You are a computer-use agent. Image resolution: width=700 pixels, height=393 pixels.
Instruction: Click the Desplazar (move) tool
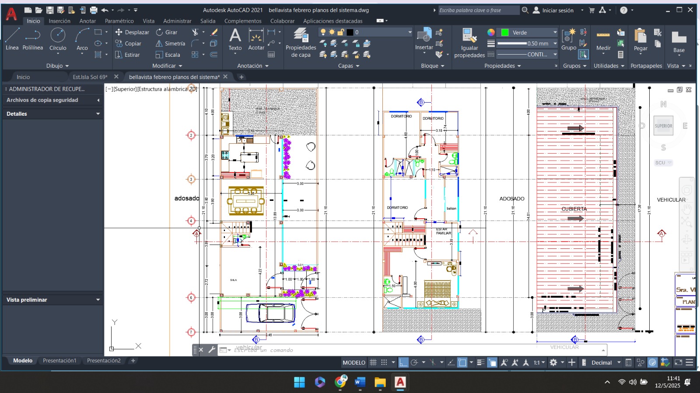tap(132, 32)
